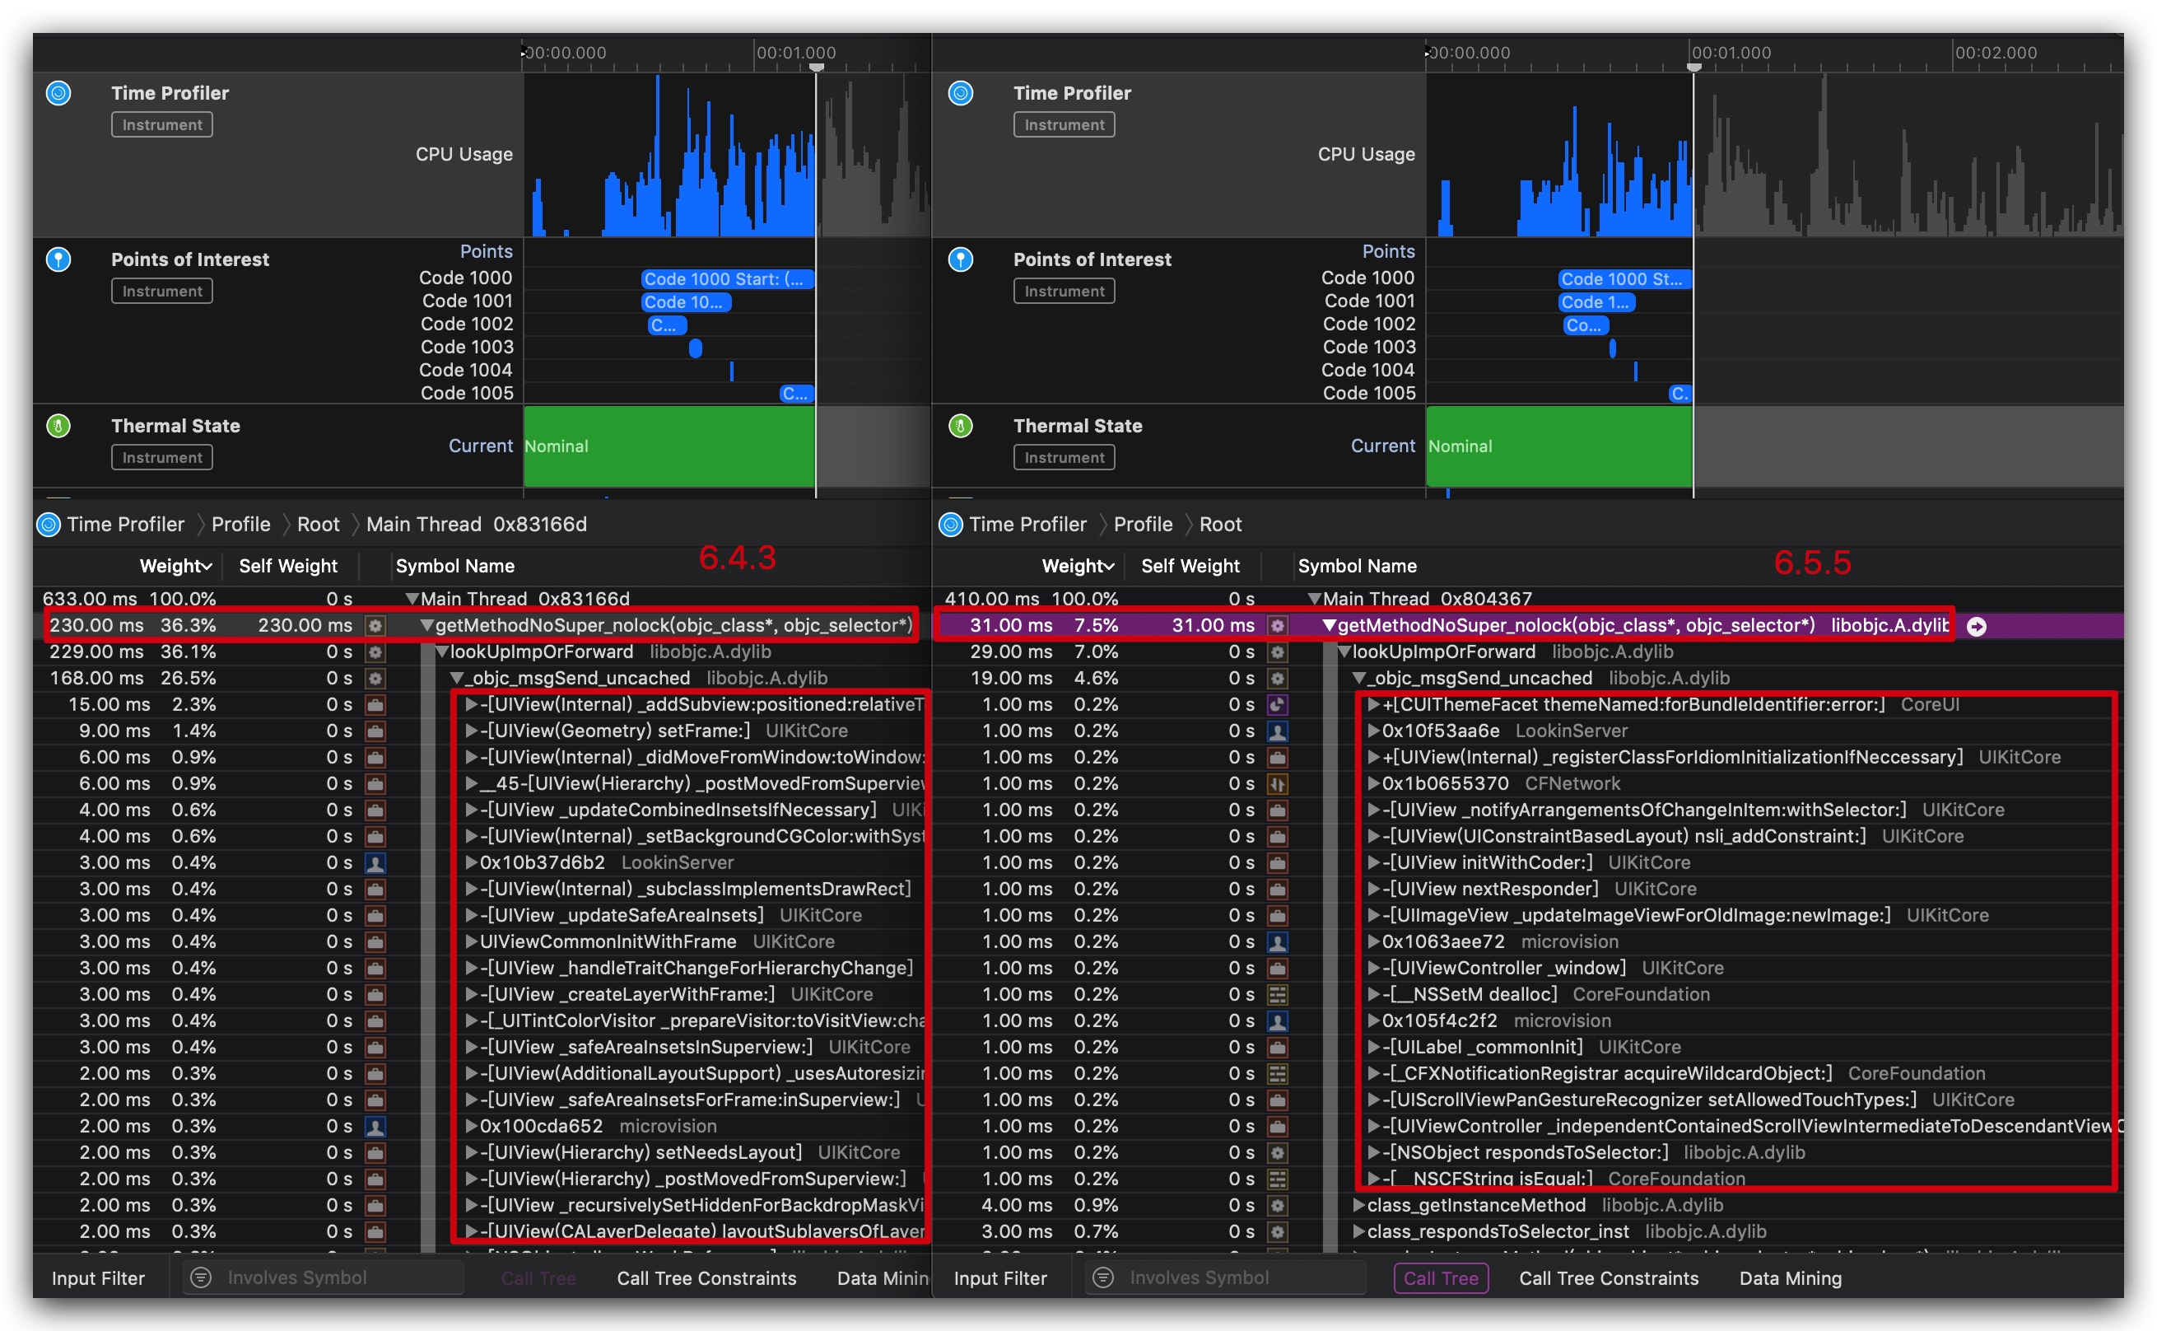This screenshot has width=2157, height=1331.
Task: Click the filter icon in the left Involves Symbol field
Action: coord(202,1277)
